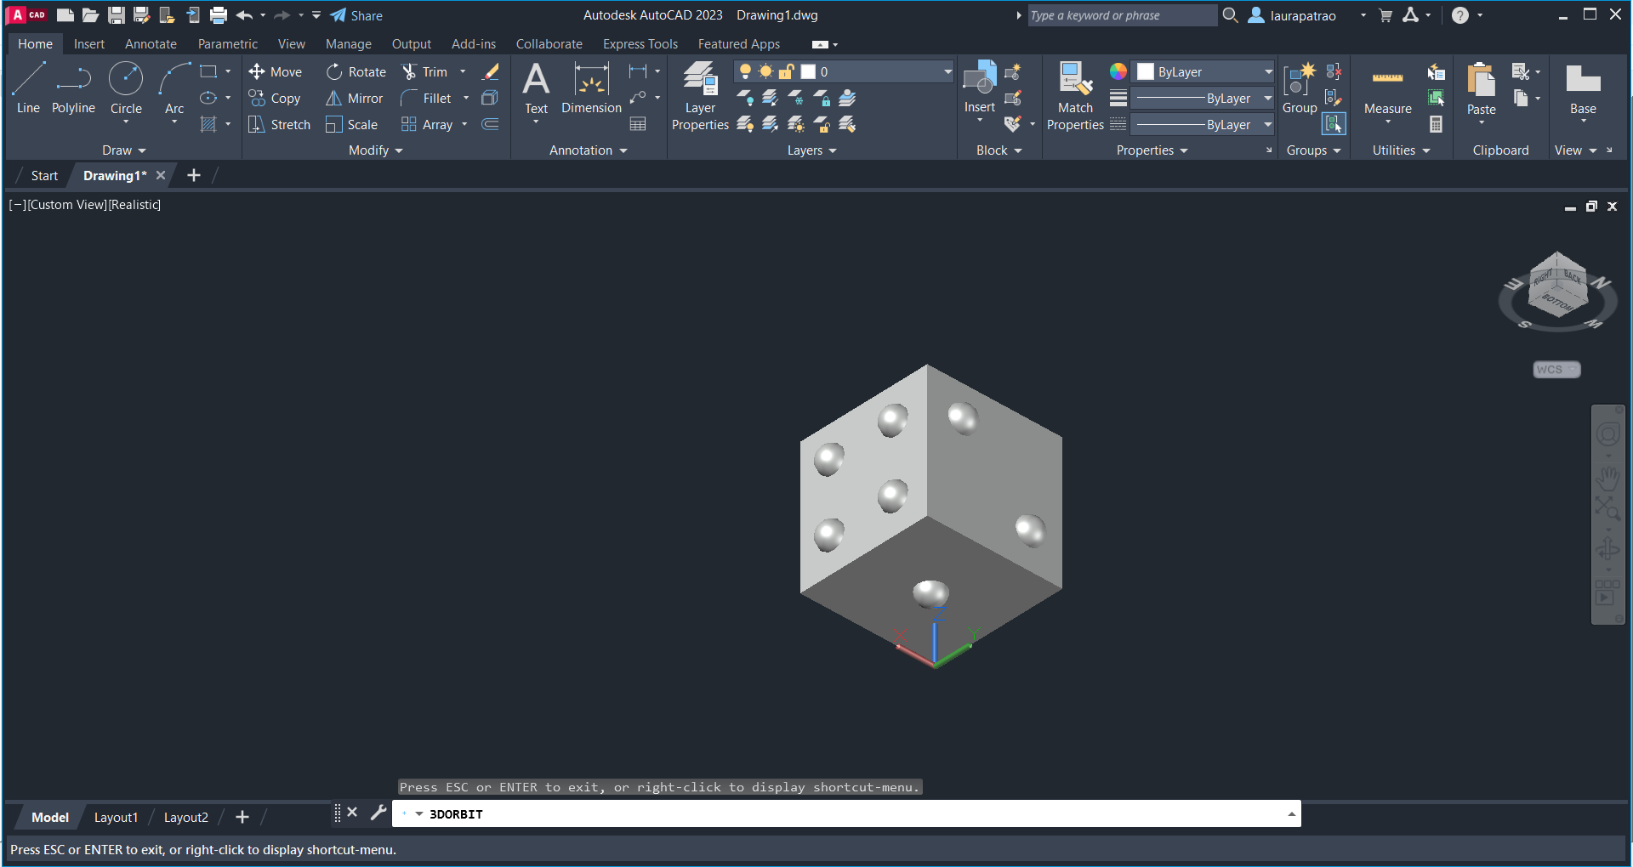Click the Scale tool
This screenshot has height=867, width=1633.
(352, 125)
